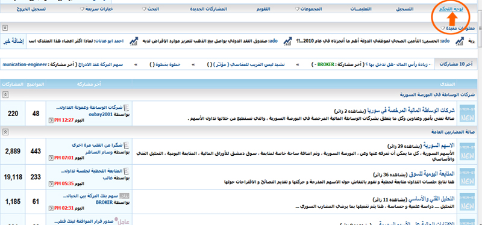Click the NEW status icon of "التحليل الفني والأساسي" forum
482x225 pixels.
[467, 202]
